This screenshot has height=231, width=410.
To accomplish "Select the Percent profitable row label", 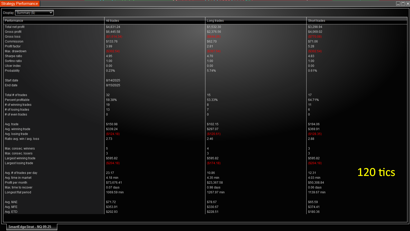I will coord(17,100).
